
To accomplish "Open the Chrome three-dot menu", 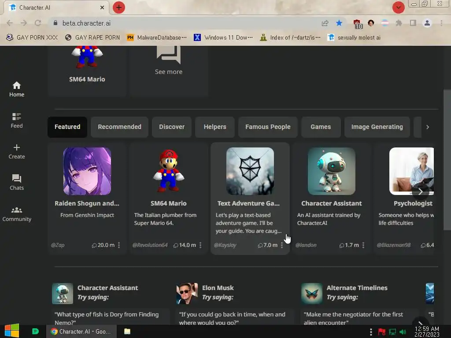I will (x=441, y=23).
